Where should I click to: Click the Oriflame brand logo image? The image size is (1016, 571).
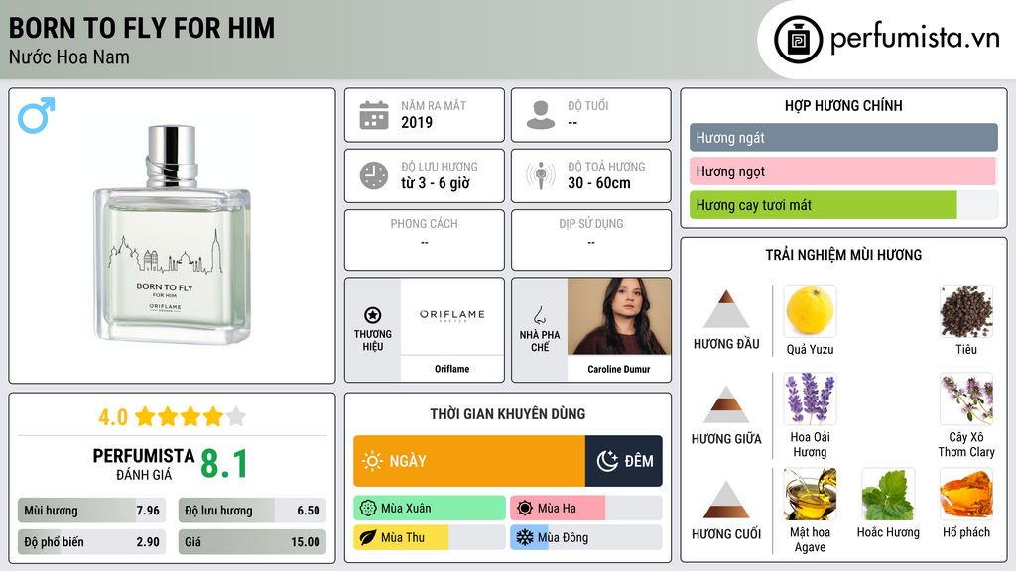[x=451, y=316]
